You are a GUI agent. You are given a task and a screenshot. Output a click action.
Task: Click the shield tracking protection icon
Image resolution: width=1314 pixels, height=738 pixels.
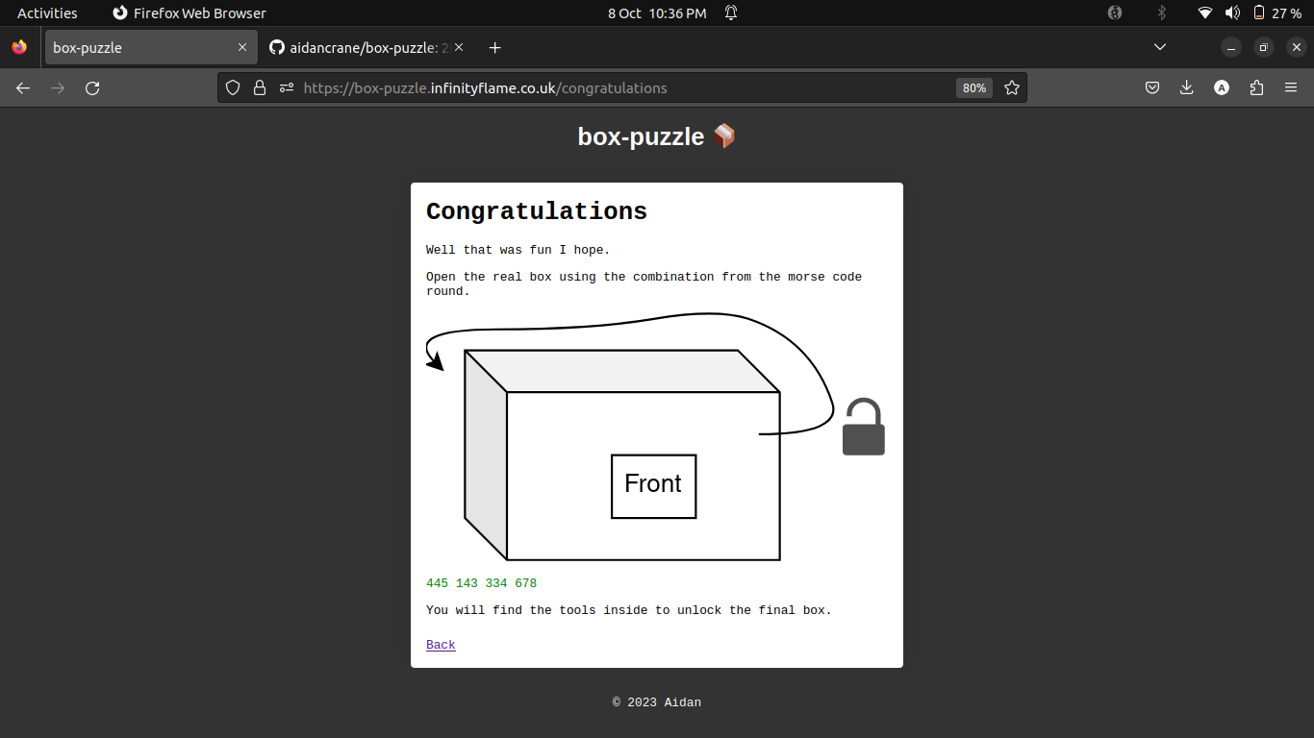coord(232,87)
